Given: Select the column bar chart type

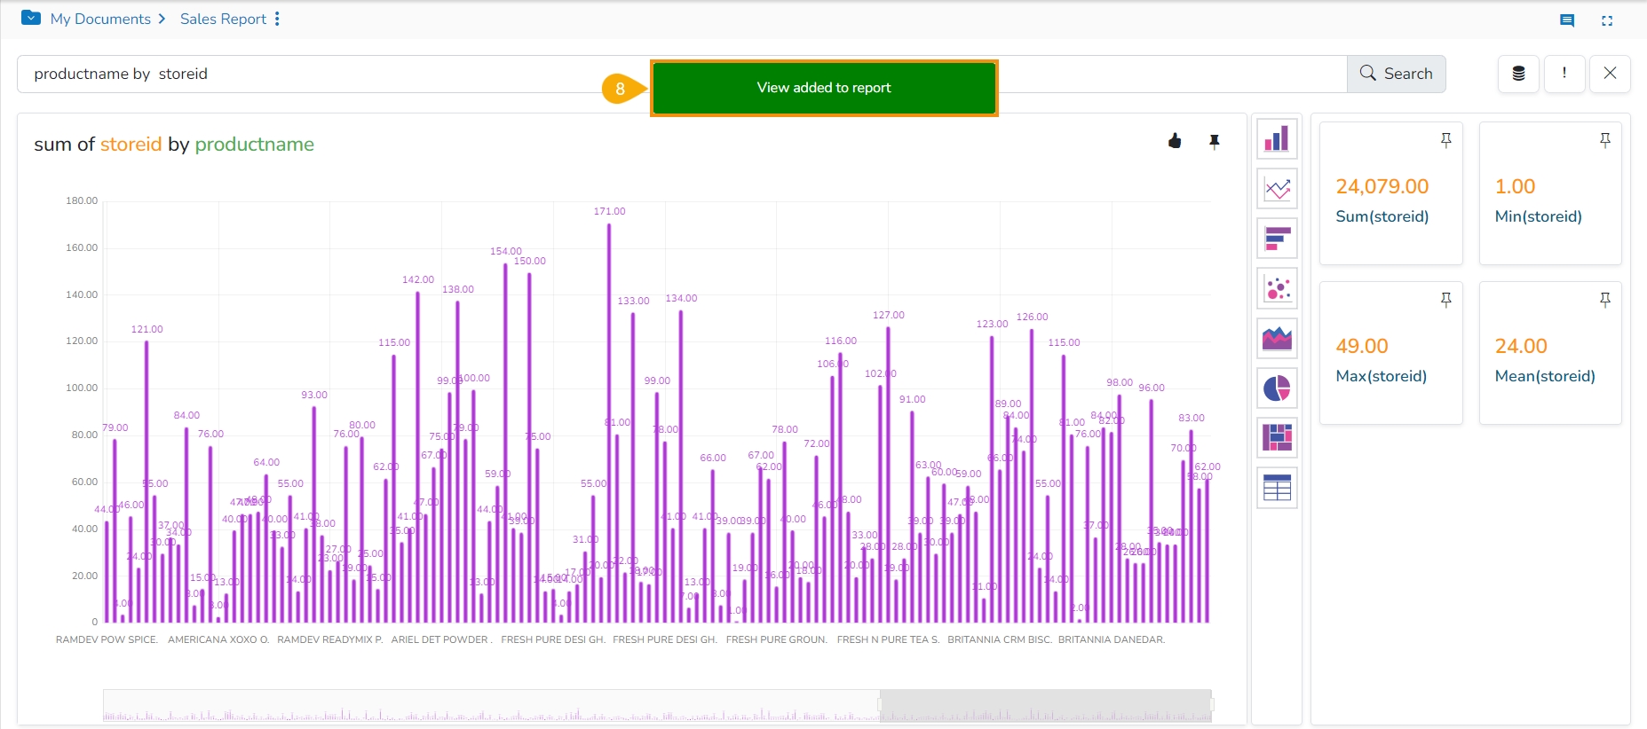Looking at the screenshot, I should [x=1277, y=139].
